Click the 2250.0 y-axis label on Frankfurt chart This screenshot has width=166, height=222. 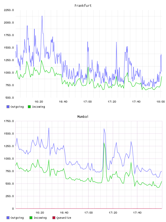coord(9,10)
